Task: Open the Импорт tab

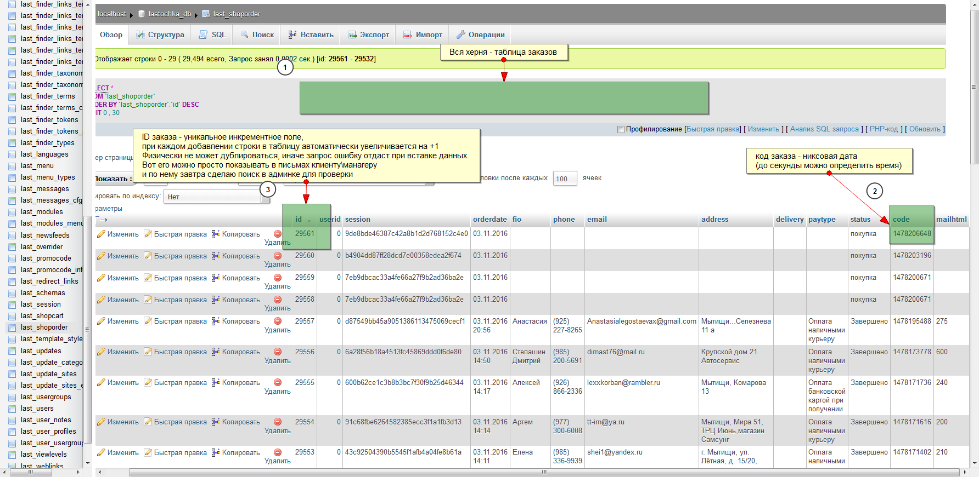Action: tap(423, 35)
